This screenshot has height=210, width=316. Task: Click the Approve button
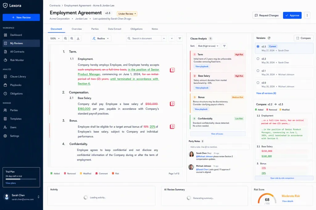(x=292, y=15)
